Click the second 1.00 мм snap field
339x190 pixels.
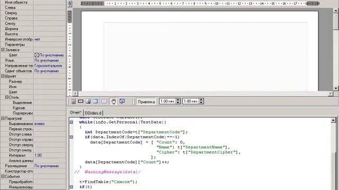[191, 101]
